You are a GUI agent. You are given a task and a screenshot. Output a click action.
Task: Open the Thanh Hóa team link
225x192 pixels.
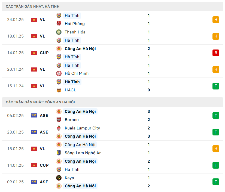point(75,32)
